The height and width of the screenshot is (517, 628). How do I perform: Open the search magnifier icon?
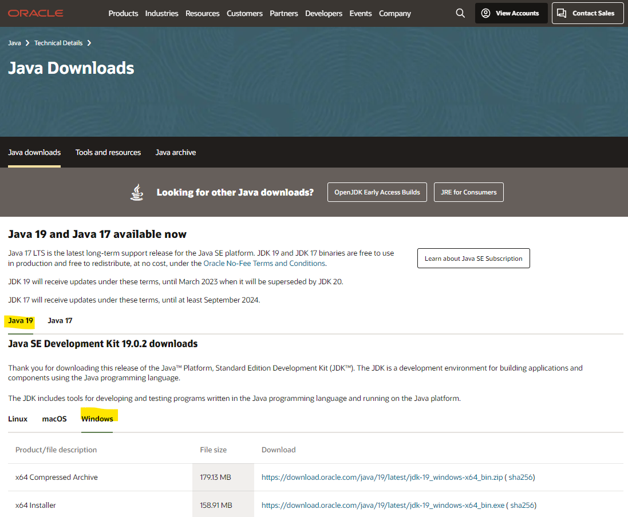click(x=460, y=13)
